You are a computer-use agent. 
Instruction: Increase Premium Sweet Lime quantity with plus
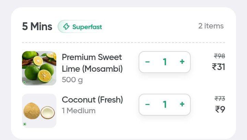click(x=182, y=62)
